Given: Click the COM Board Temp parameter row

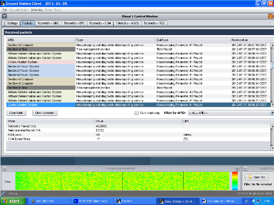Looking at the screenshot, I should (x=138, y=139).
